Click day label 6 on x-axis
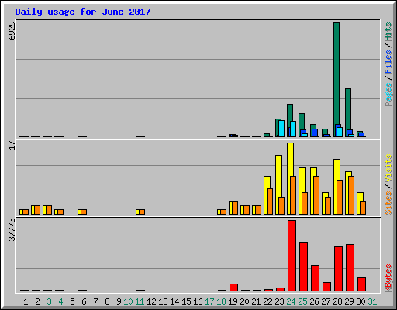This screenshot has width=397, height=310. 84,301
